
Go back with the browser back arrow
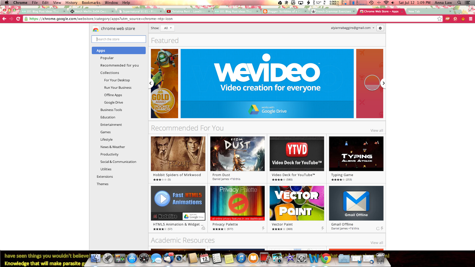point(4,19)
